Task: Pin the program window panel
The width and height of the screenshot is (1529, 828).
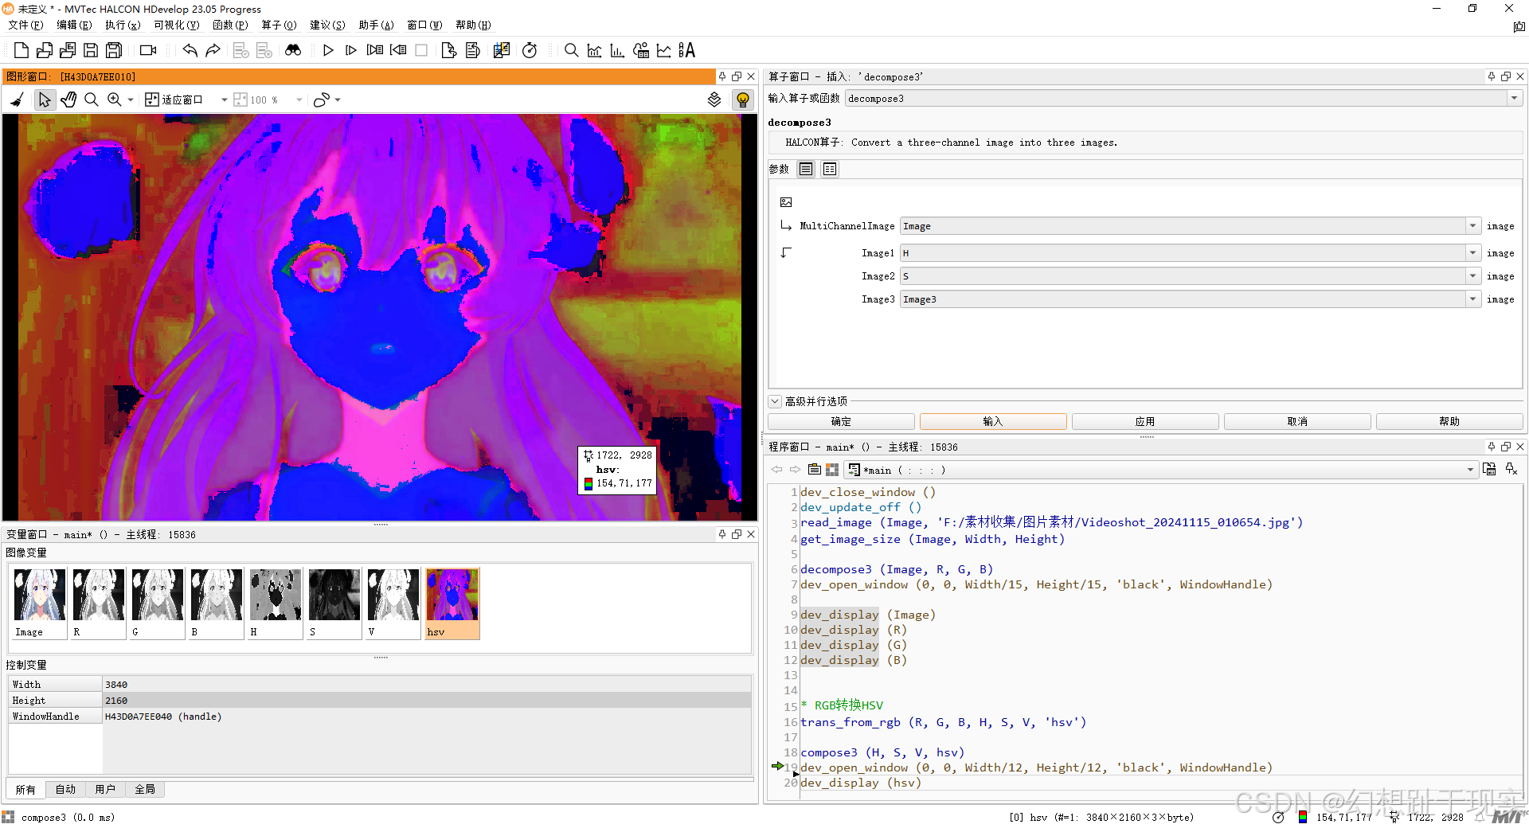Action: coord(1492,447)
